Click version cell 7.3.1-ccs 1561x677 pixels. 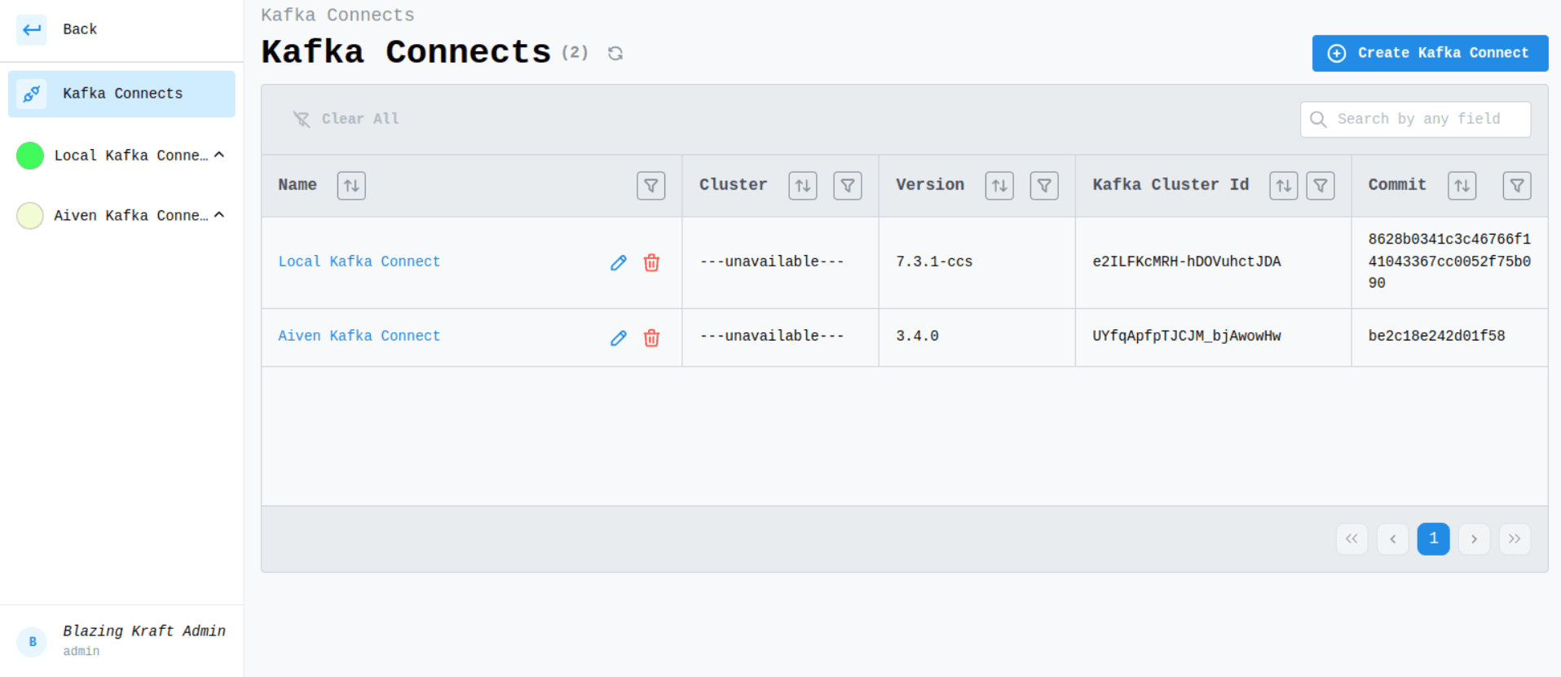(x=934, y=262)
